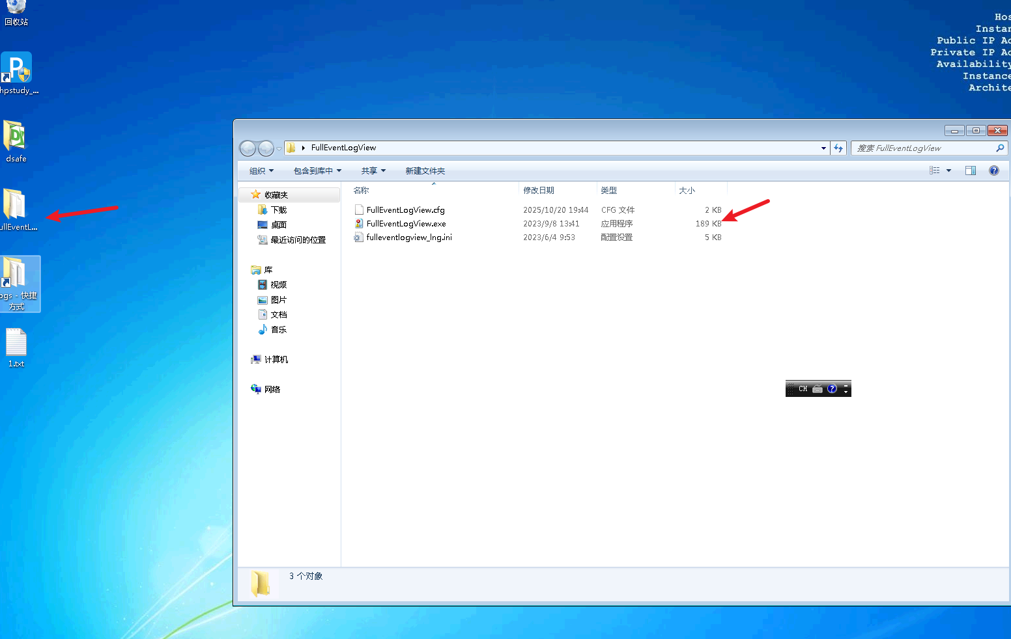
Task: Click 新建文件夹 (New folder) button
Action: click(x=425, y=171)
